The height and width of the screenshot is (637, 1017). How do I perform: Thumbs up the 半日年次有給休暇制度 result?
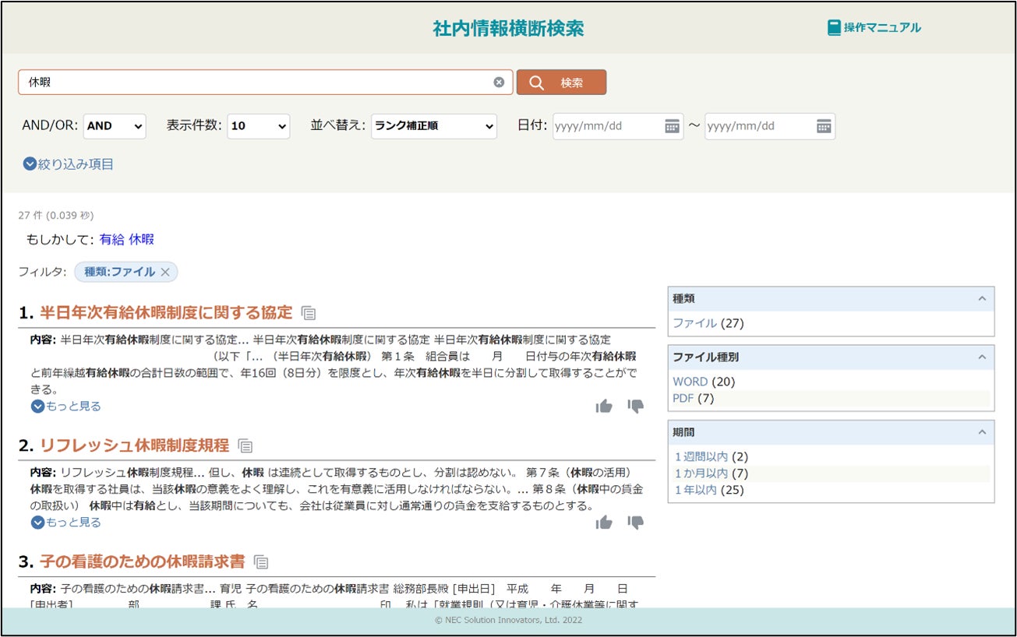point(604,406)
